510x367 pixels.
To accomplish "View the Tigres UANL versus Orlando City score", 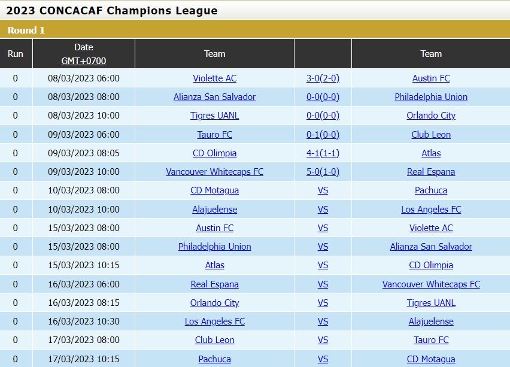I will [x=322, y=116].
